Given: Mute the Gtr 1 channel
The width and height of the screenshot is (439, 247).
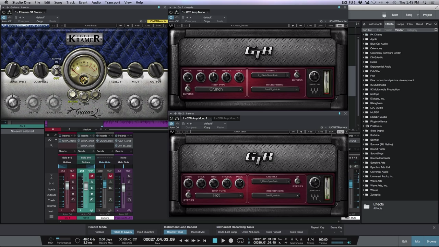Looking at the screenshot, I should coord(73,176).
